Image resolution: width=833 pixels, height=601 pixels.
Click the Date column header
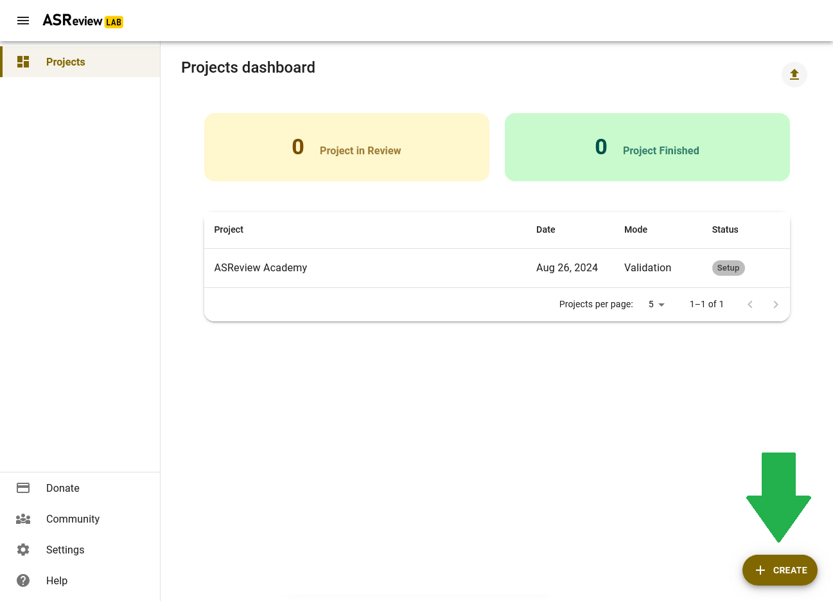pos(546,229)
